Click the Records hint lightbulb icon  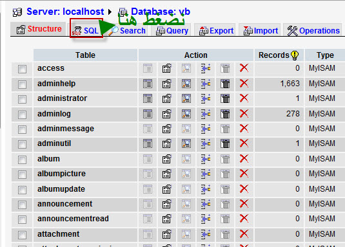(295, 55)
